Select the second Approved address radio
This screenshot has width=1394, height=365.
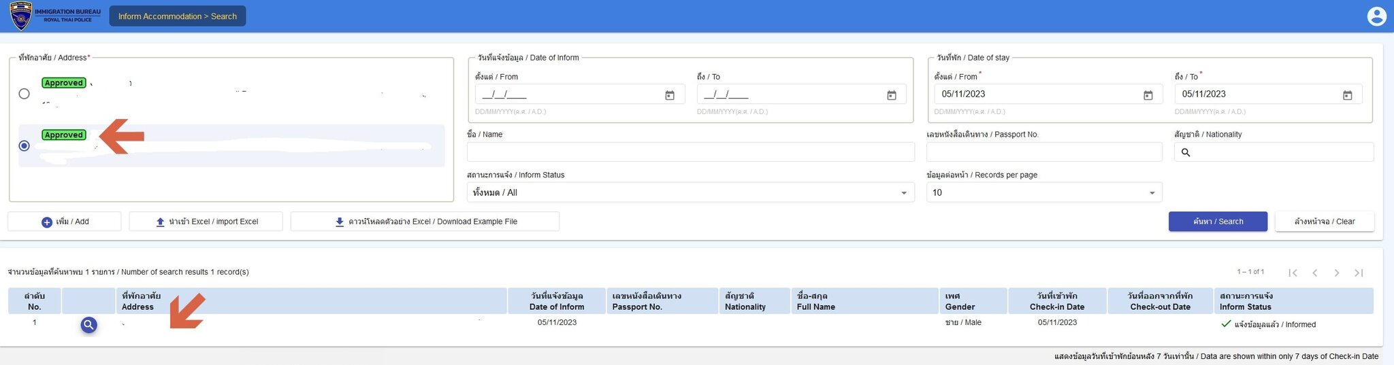point(25,145)
